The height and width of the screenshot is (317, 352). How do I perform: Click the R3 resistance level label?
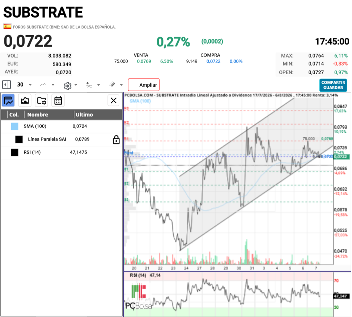(126, 108)
